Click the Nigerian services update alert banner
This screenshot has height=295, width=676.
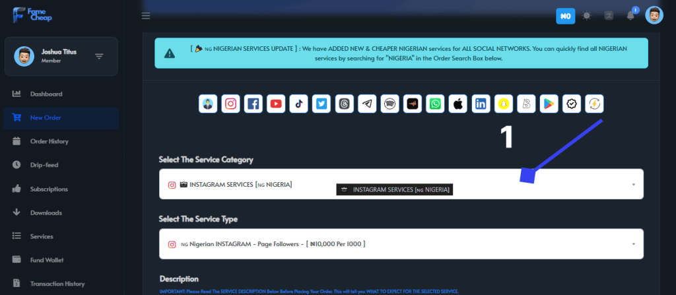pos(401,53)
